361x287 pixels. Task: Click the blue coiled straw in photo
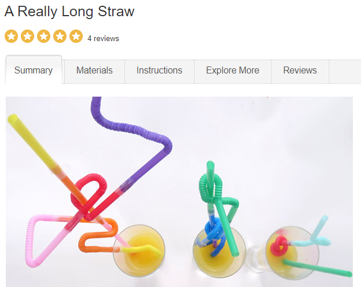point(214,233)
